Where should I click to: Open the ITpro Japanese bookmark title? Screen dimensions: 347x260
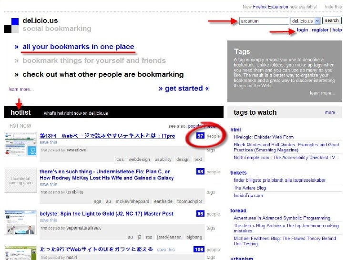[107, 136]
